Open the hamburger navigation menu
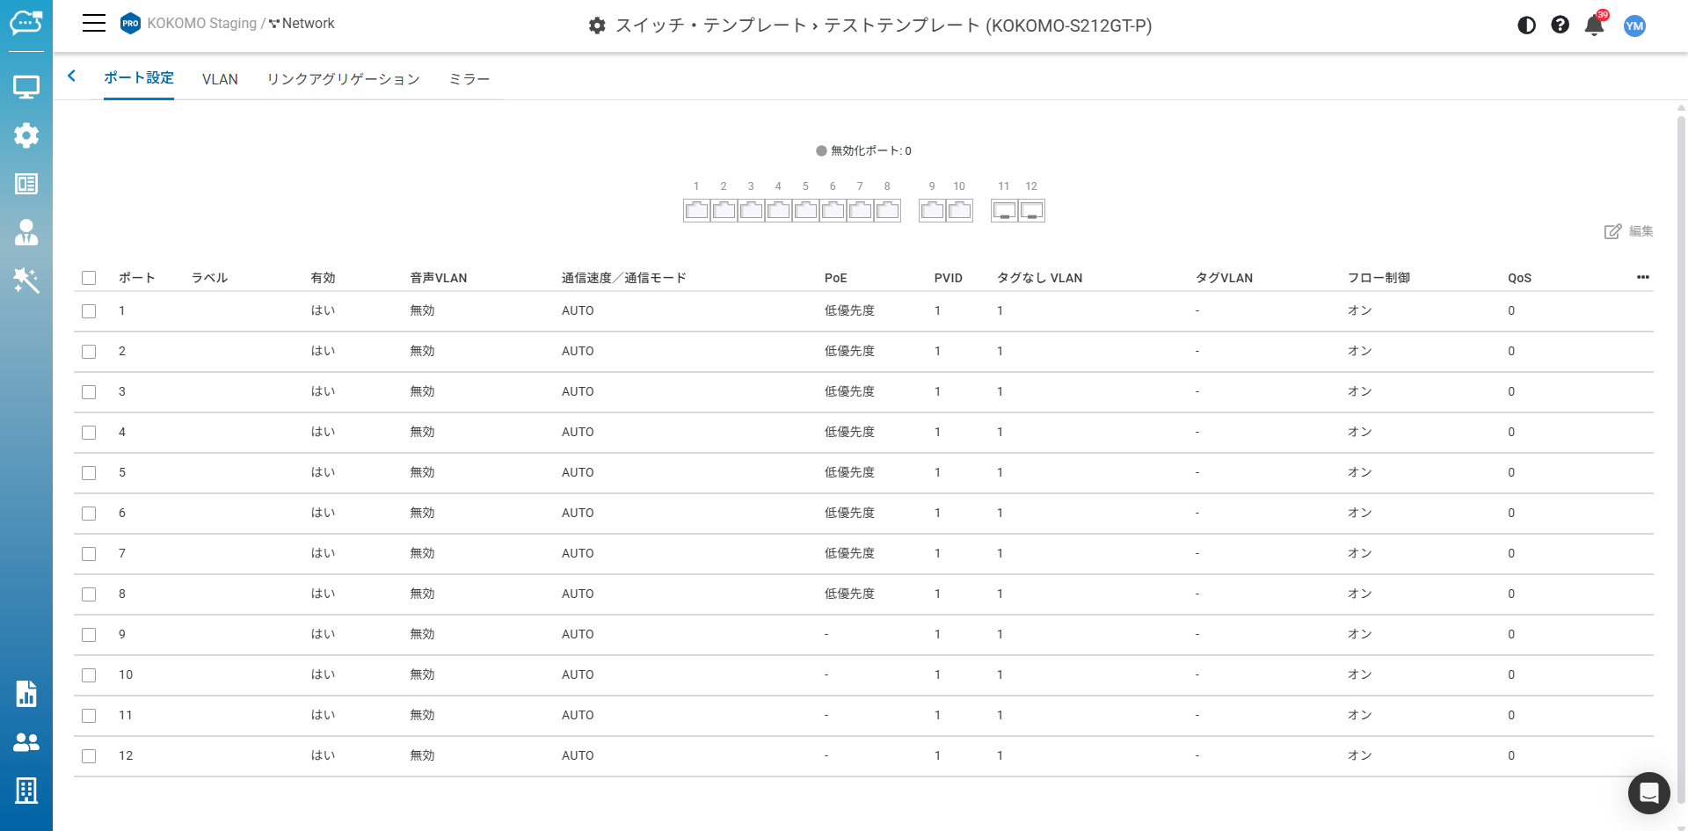Image resolution: width=1688 pixels, height=831 pixels. tap(93, 24)
